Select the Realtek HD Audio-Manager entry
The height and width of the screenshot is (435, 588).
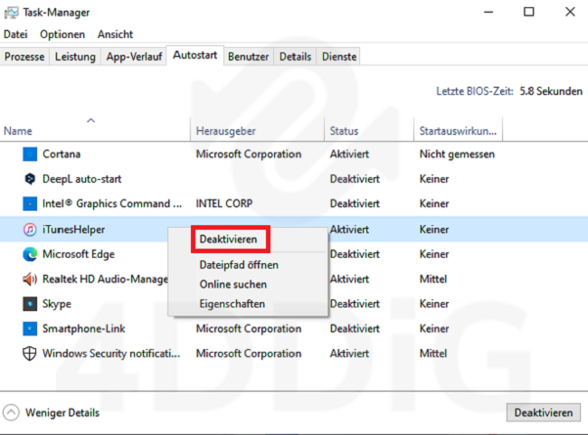105,279
